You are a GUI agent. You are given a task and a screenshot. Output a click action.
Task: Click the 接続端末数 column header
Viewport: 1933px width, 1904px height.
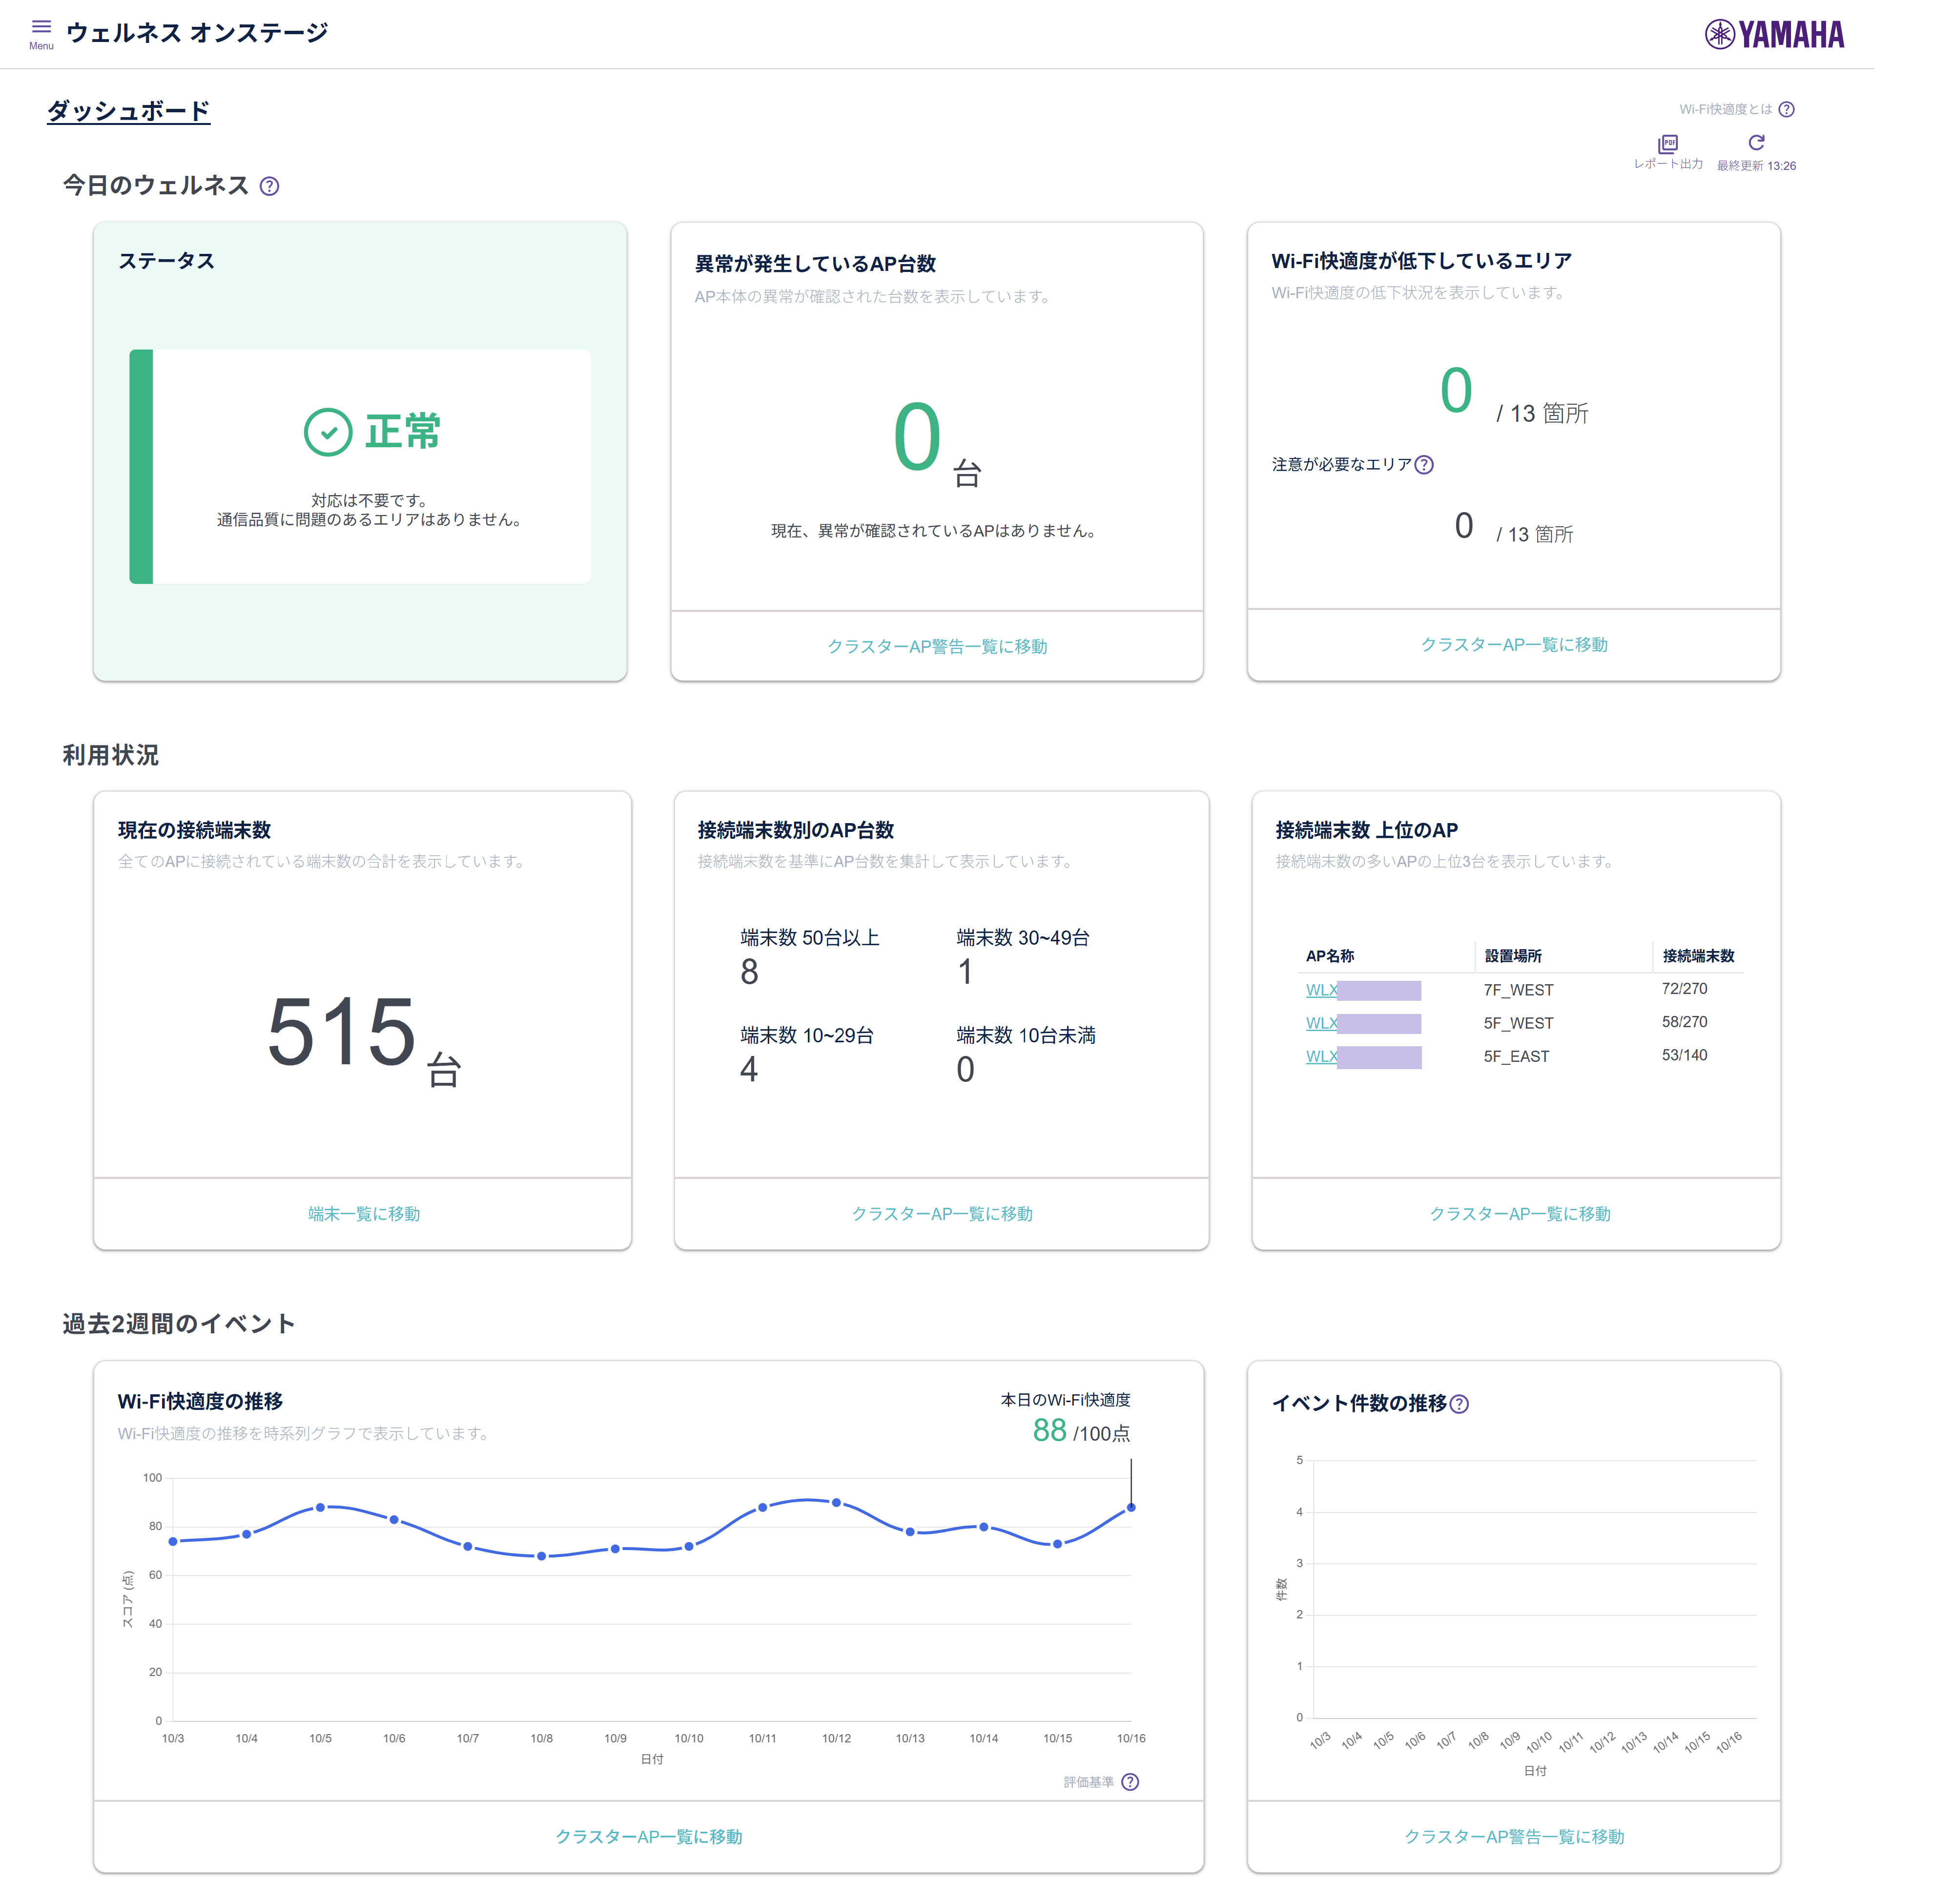1698,956
